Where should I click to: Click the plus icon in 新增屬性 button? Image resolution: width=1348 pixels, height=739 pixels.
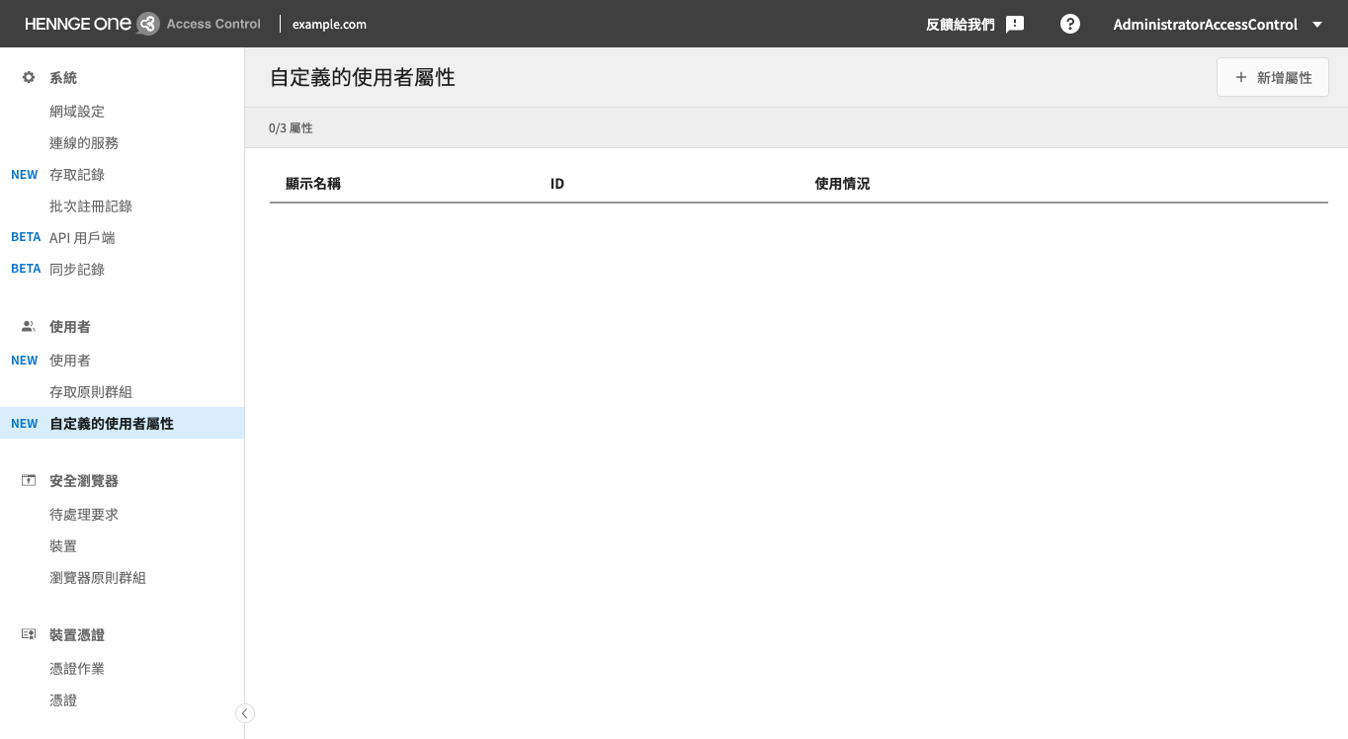pyautogui.click(x=1241, y=77)
